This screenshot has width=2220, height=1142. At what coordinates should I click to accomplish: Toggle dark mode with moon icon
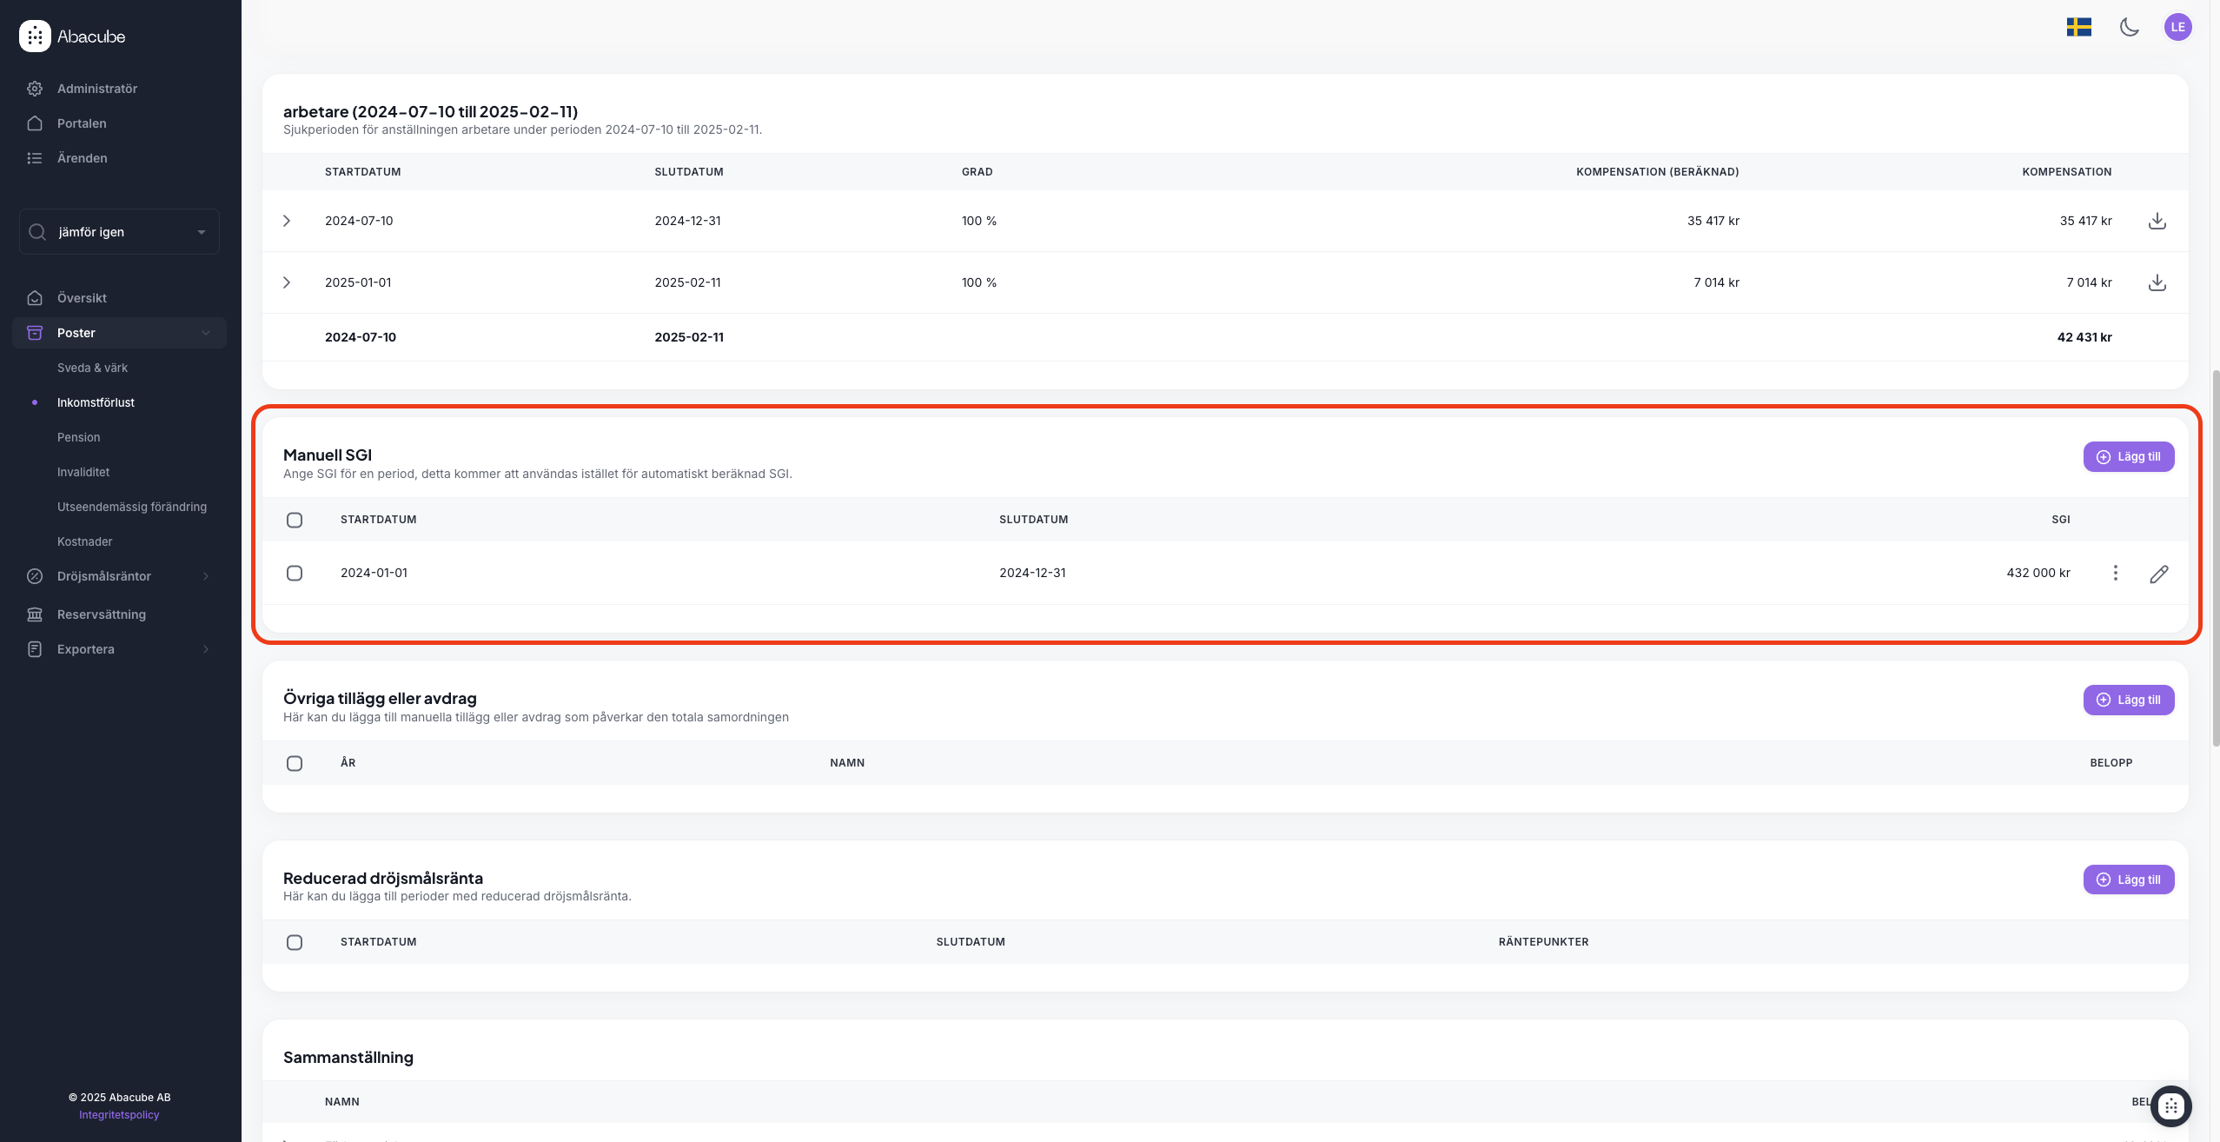[2129, 27]
